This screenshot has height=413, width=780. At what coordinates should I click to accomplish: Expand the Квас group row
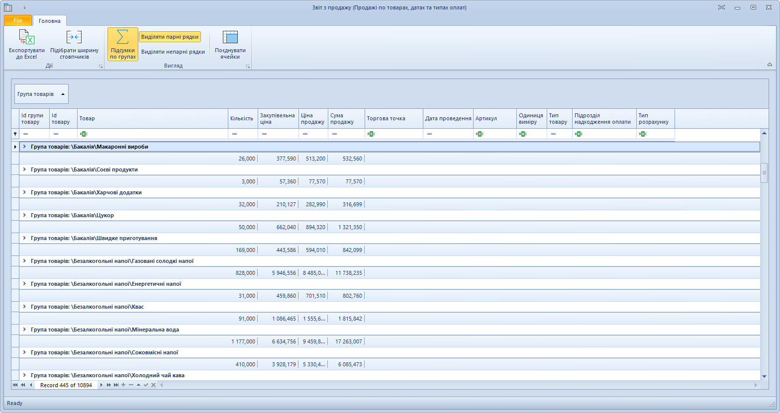click(24, 307)
